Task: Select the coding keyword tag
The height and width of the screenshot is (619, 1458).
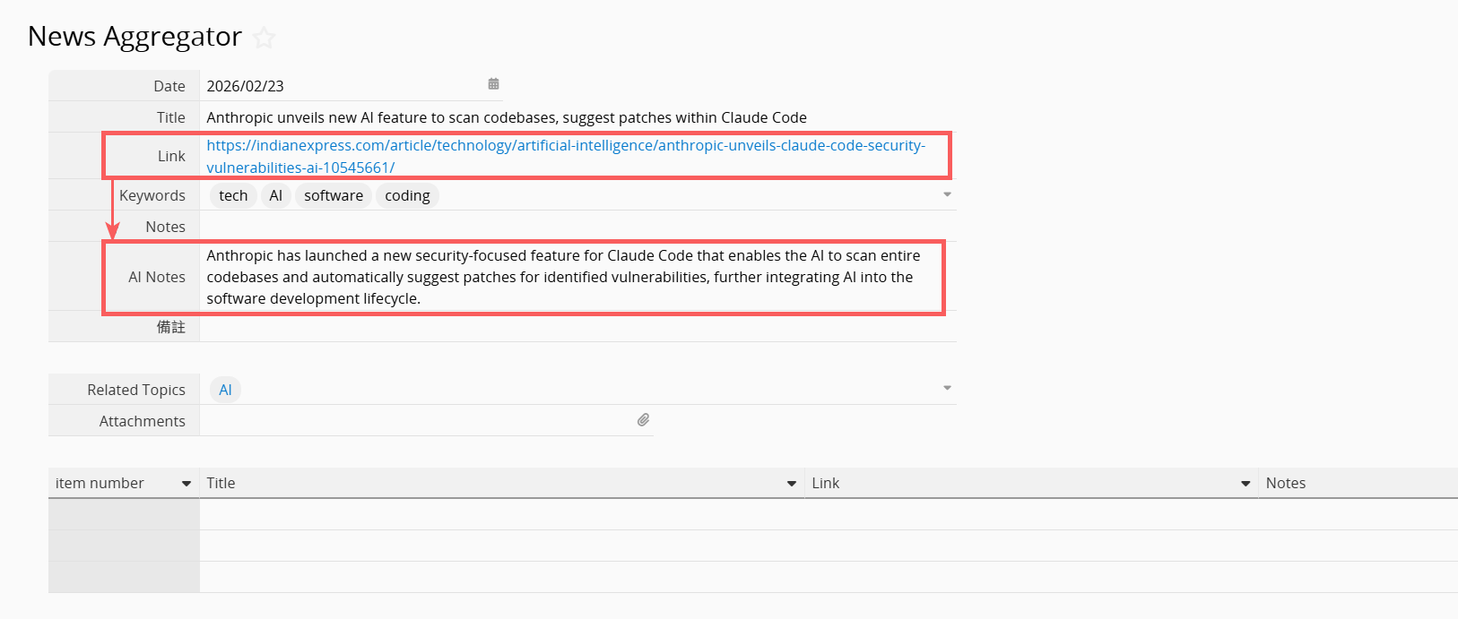Action: pyautogui.click(x=407, y=195)
